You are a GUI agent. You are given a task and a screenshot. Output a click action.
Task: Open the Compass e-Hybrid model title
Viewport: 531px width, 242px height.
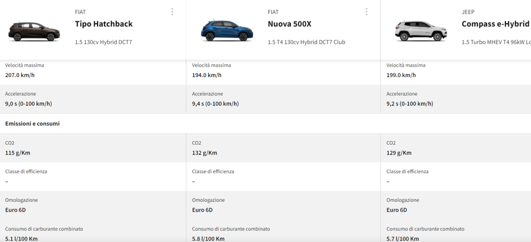496,24
